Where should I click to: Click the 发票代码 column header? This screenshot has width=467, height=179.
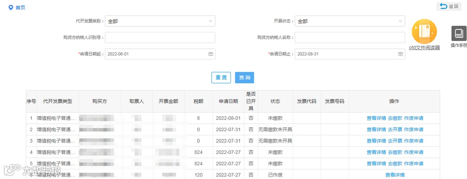307,101
